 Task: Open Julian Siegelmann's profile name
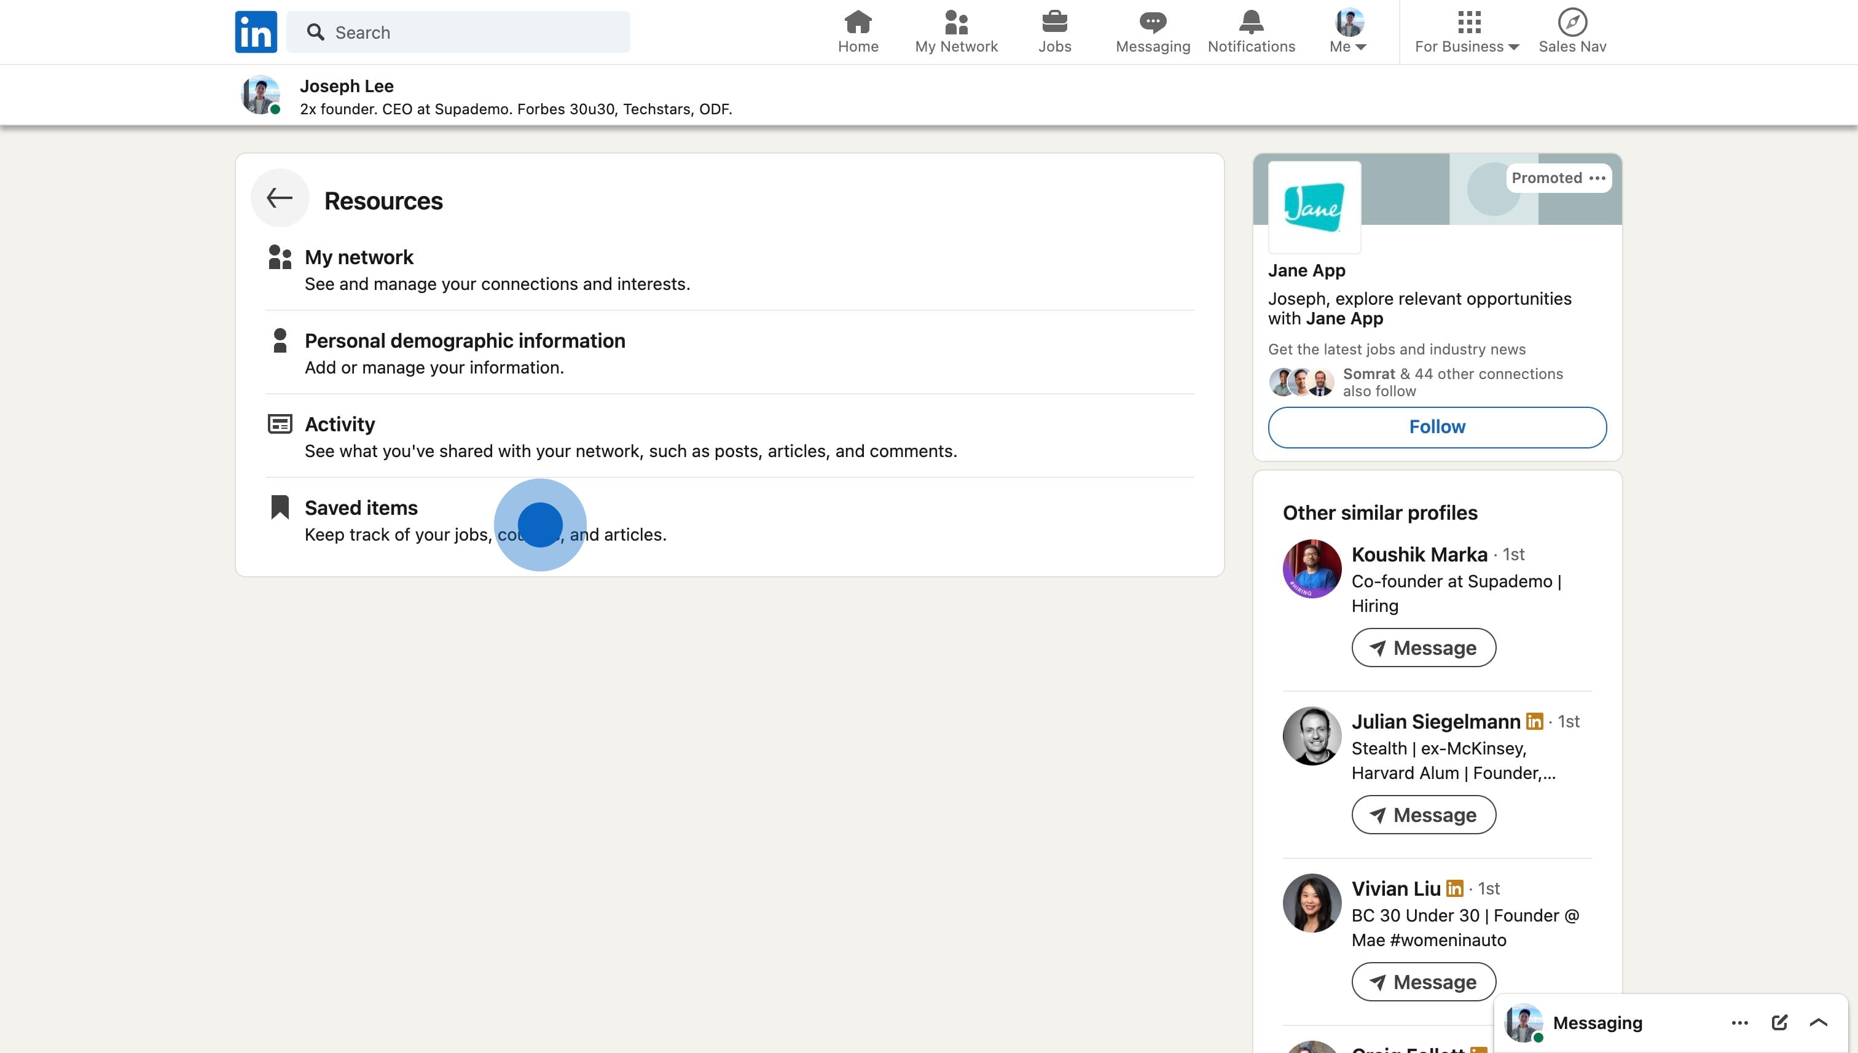tap(1436, 722)
